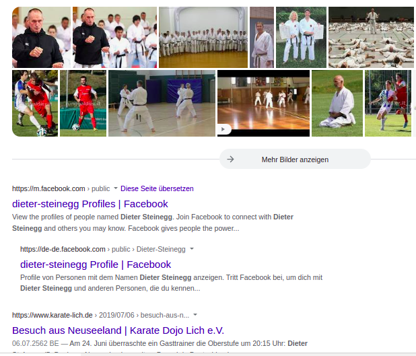The image size is (416, 356).
Task: Select image of bald man kneeling on grass
Action: (337, 103)
